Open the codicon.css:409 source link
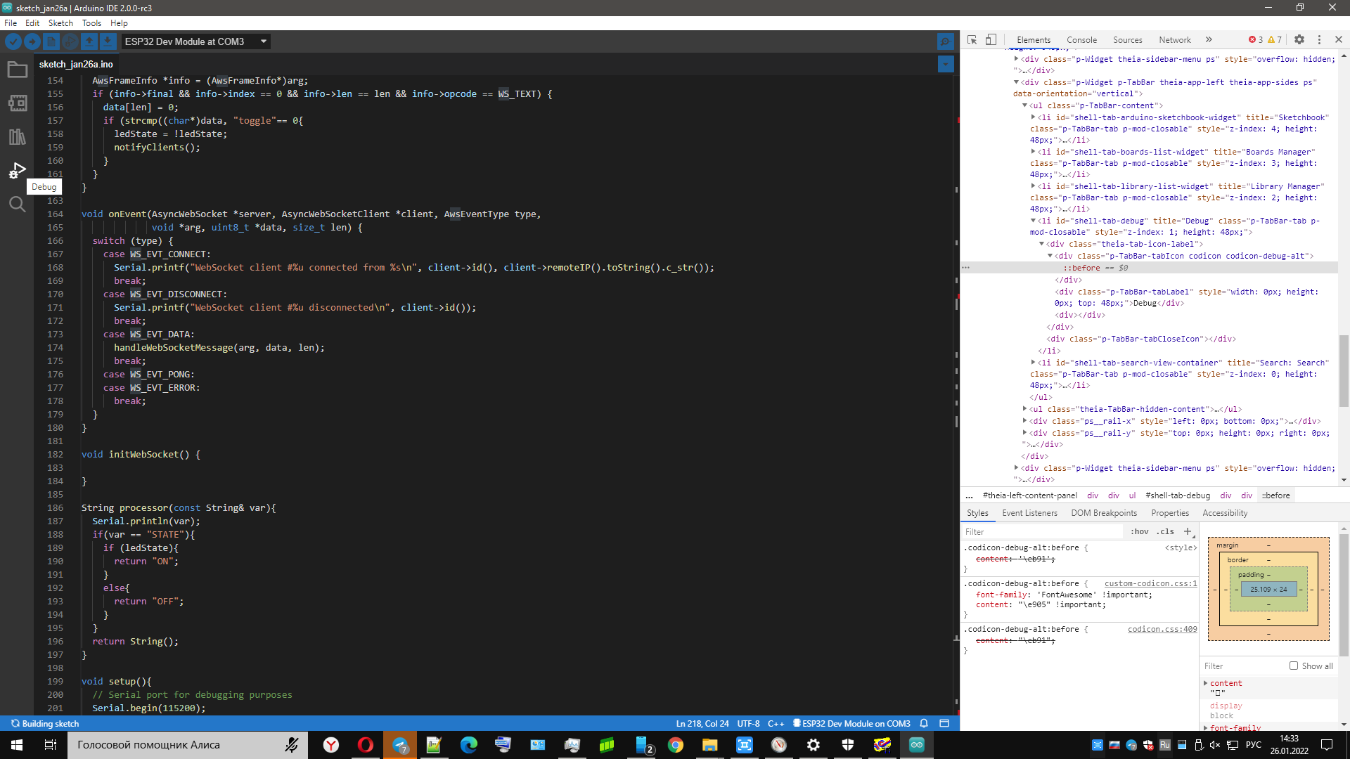The height and width of the screenshot is (759, 1350). pyautogui.click(x=1162, y=630)
